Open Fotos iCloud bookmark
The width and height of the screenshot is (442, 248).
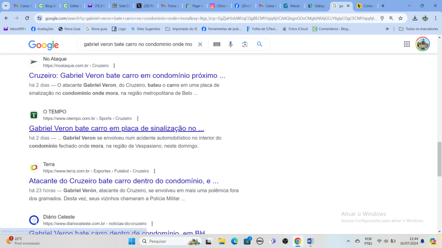pos(295,29)
